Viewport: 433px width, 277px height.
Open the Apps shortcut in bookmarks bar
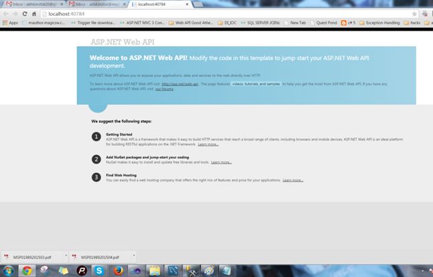[10, 23]
